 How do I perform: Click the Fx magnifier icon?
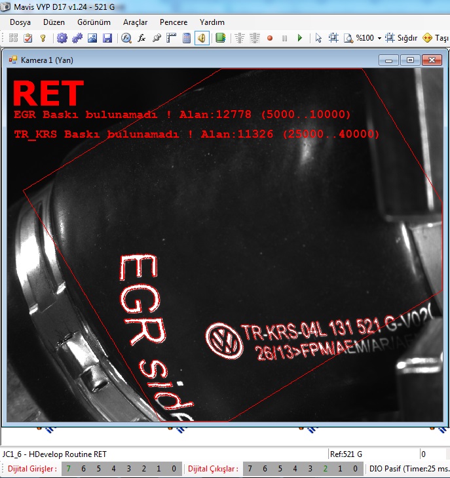point(126,38)
